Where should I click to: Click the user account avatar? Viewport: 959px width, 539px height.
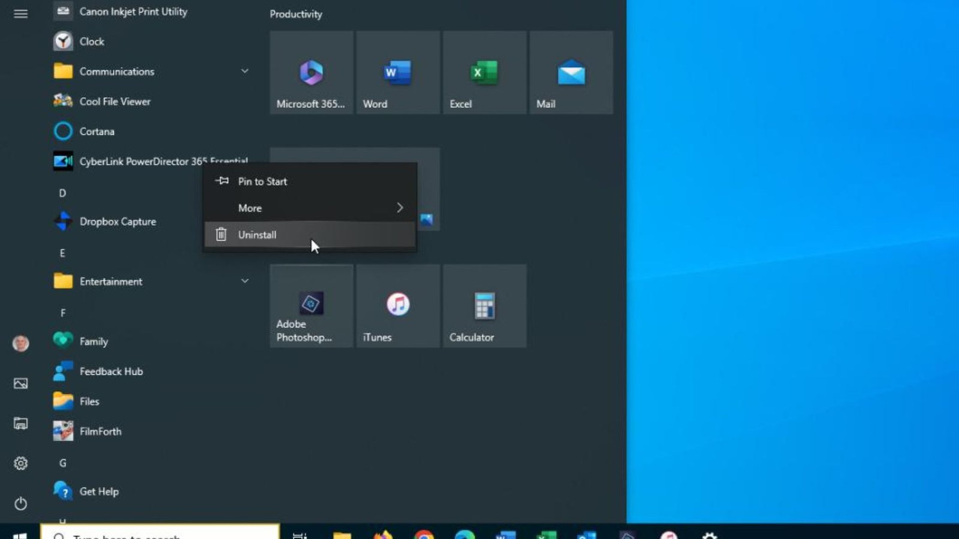pos(20,343)
